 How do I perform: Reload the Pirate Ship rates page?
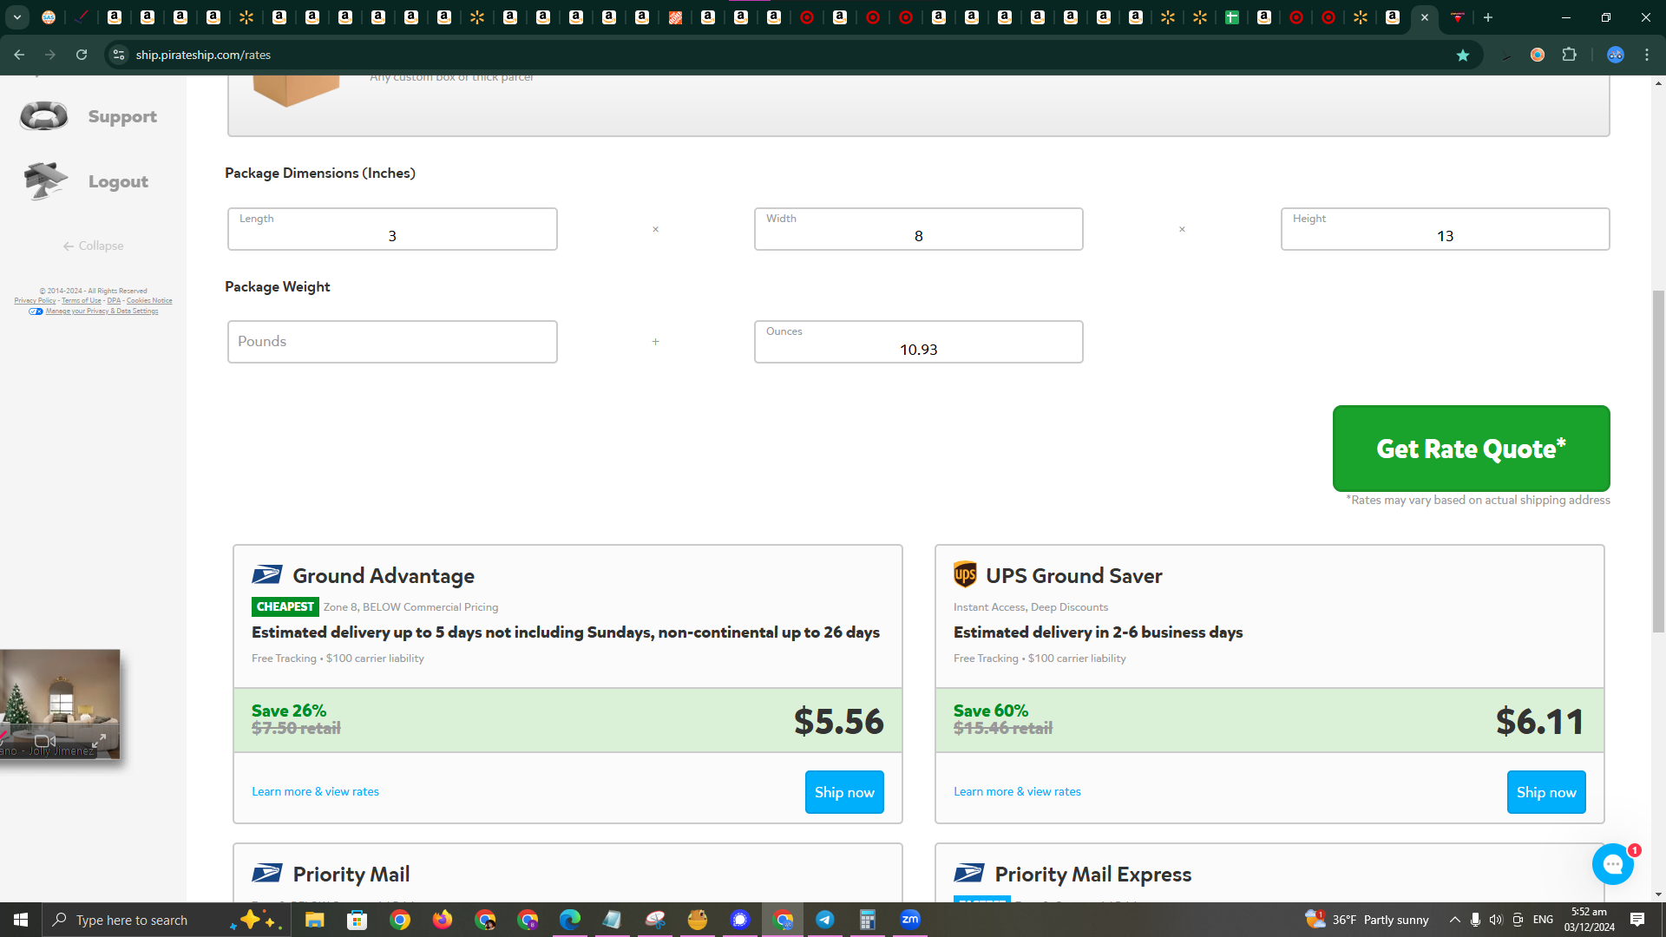[x=82, y=55]
